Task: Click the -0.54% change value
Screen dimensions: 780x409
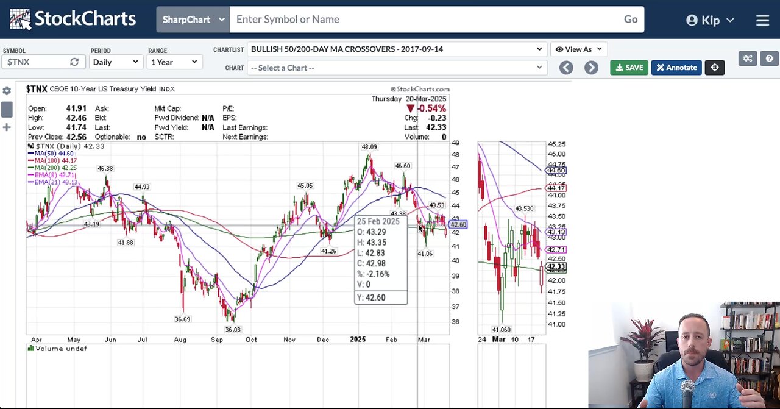Action: click(431, 108)
